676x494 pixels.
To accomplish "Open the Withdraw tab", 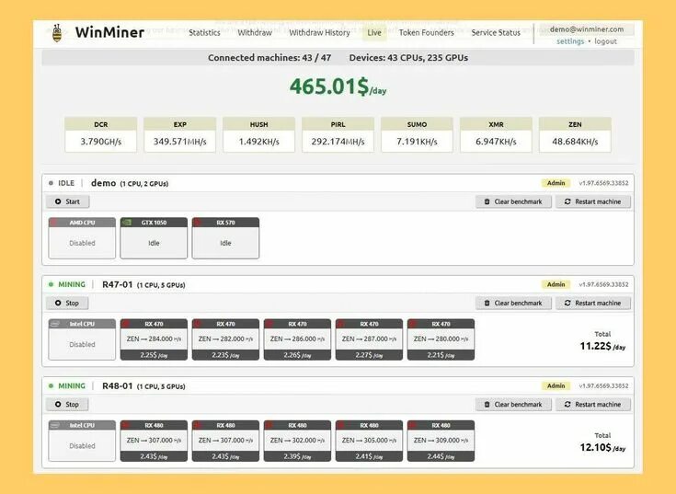I will tap(255, 33).
